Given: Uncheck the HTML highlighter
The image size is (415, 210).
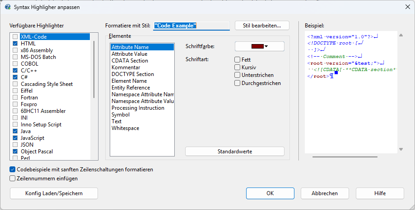Looking at the screenshot, I should pyautogui.click(x=15, y=44).
